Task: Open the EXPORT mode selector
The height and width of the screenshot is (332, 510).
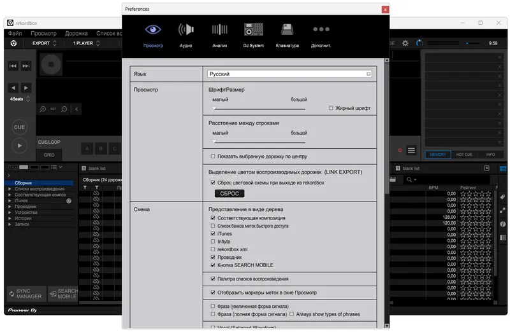Action: pyautogui.click(x=44, y=43)
